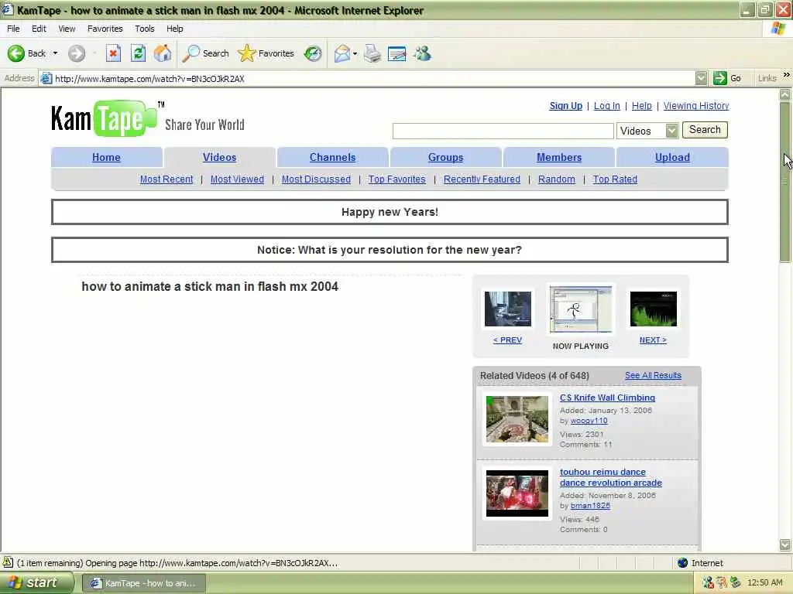Switch to the Videos tab
793x594 pixels.
(x=219, y=157)
